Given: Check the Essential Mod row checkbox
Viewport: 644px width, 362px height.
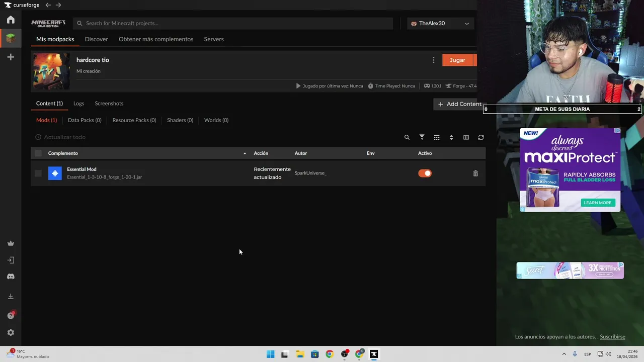Looking at the screenshot, I should 38,173.
